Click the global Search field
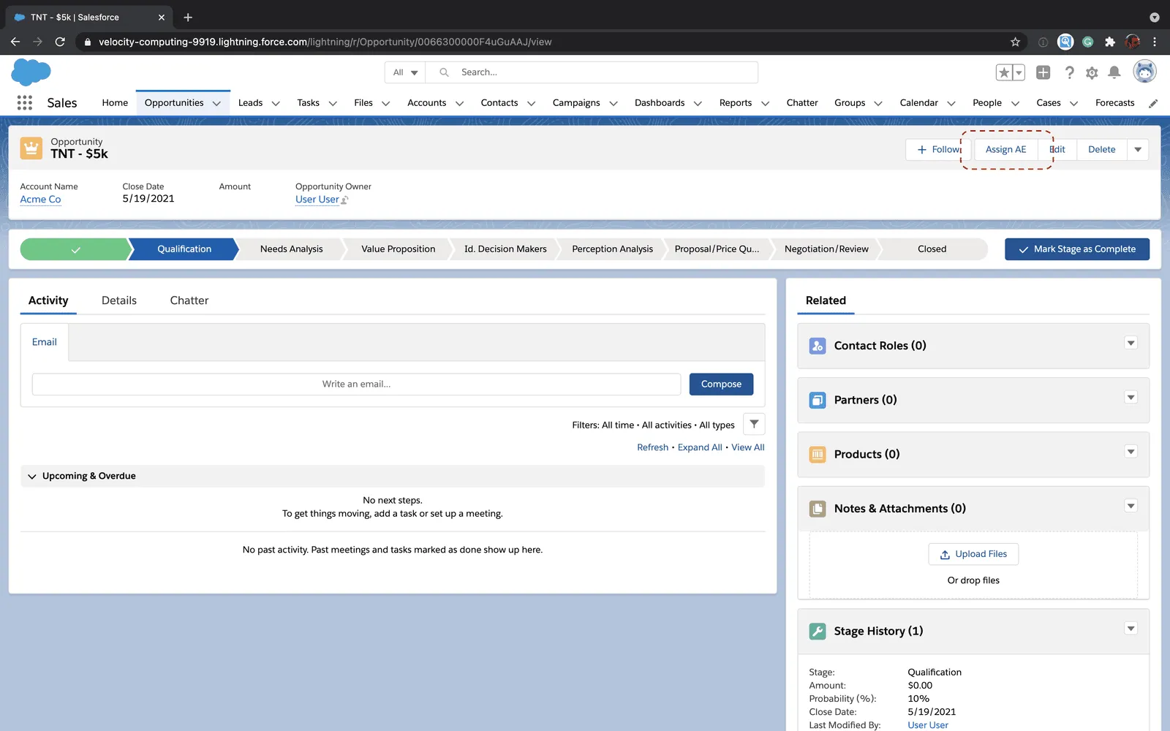This screenshot has height=731, width=1170. pos(592,72)
